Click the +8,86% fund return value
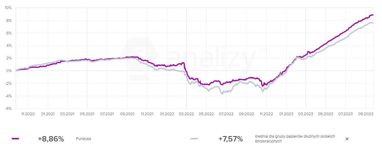This screenshot has width=382, height=154. pyautogui.click(x=51, y=139)
